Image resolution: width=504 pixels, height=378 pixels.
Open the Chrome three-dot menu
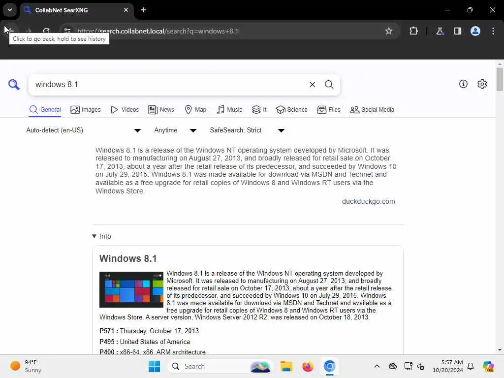pyautogui.click(x=493, y=31)
